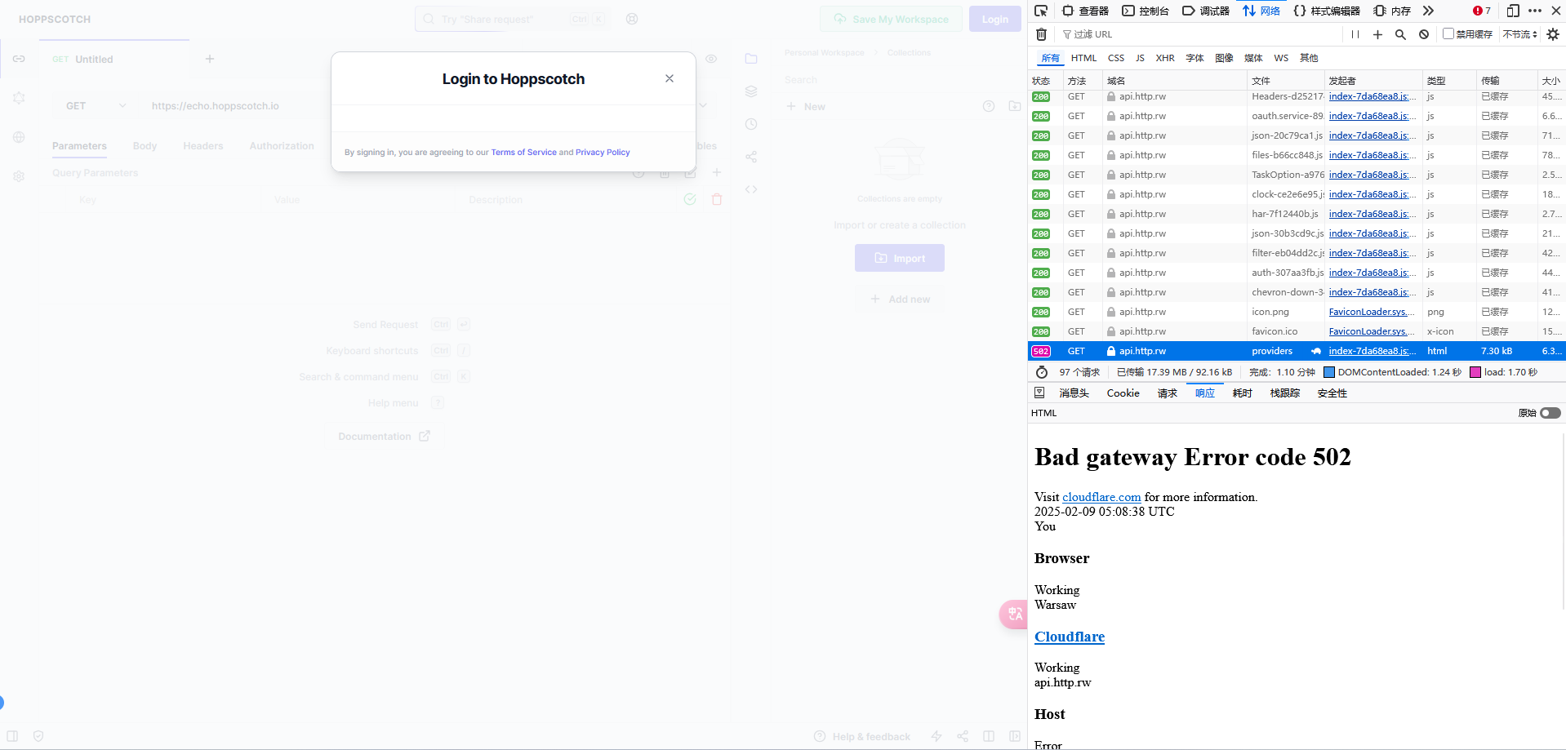Open the bottom-bar shield interceptor icon
Image resolution: width=1566 pixels, height=750 pixels.
(38, 736)
